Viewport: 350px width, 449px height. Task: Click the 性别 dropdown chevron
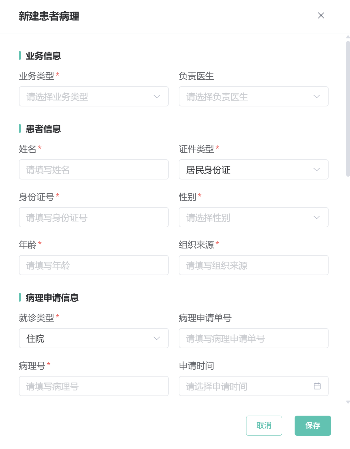317,217
